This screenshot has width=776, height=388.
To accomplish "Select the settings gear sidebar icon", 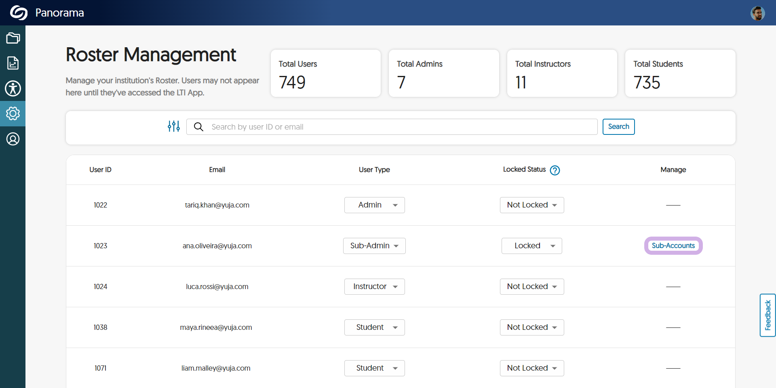I will coord(13,114).
